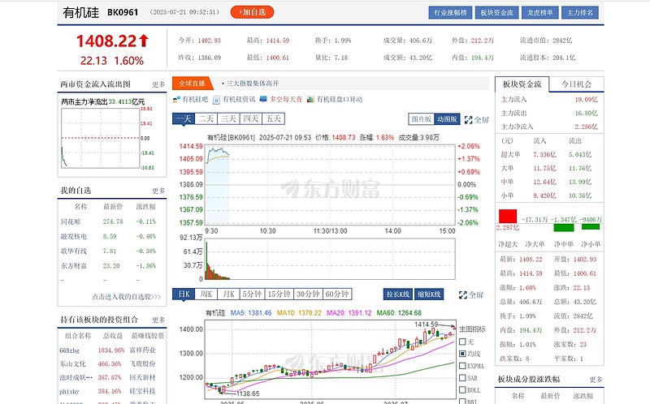
Task: Click the 两市主力净流出 mini chart
Action: 100,138
